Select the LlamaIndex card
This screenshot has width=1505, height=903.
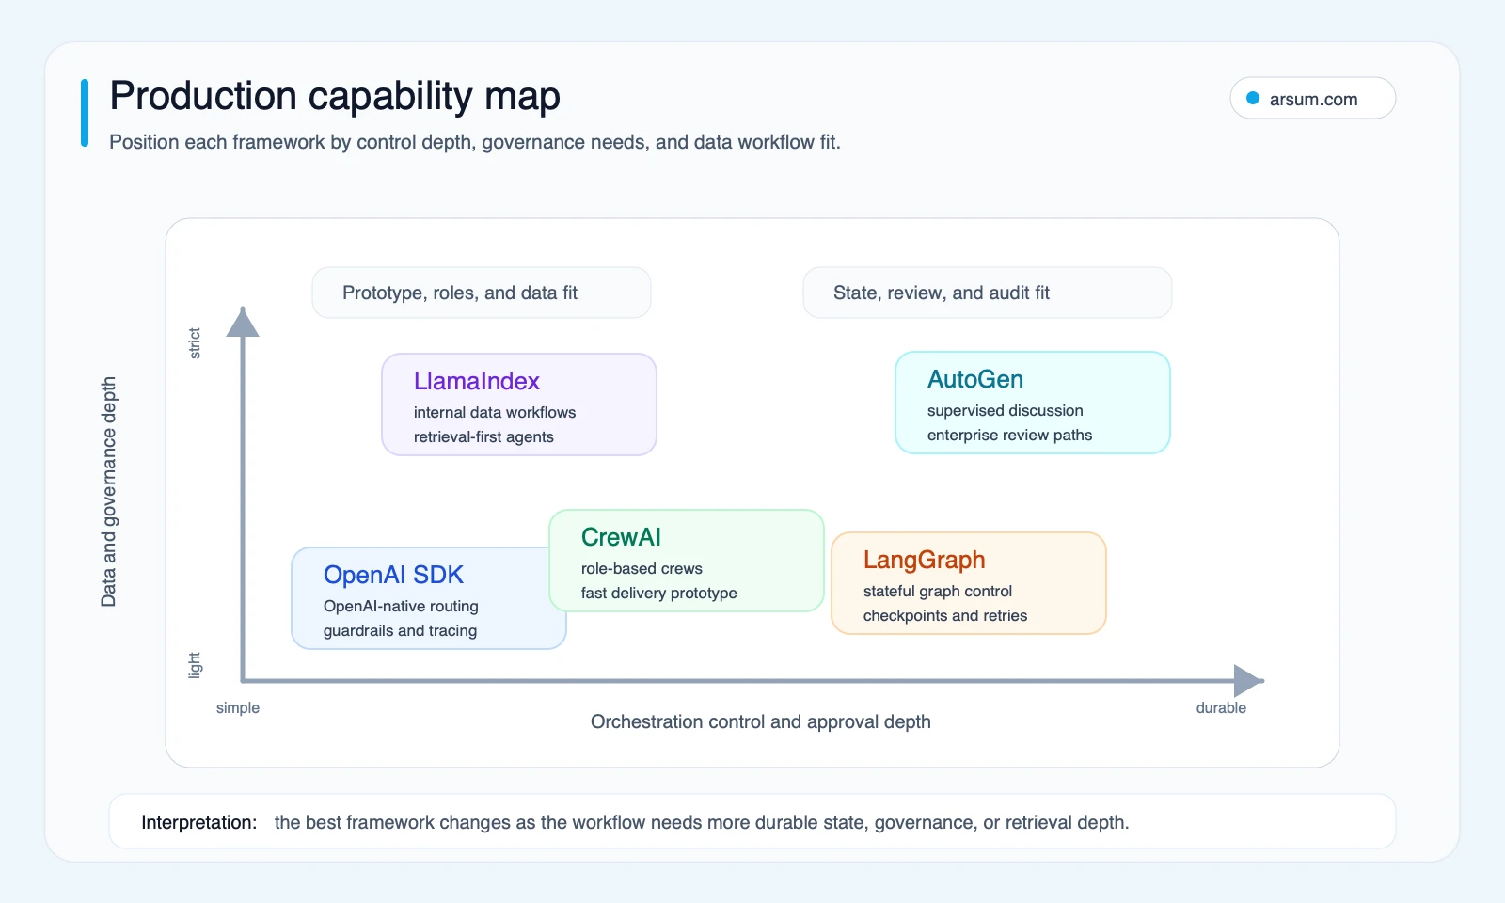click(x=519, y=404)
